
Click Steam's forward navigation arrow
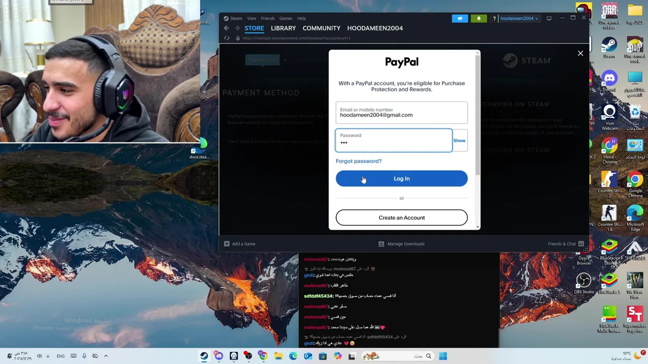click(x=236, y=28)
